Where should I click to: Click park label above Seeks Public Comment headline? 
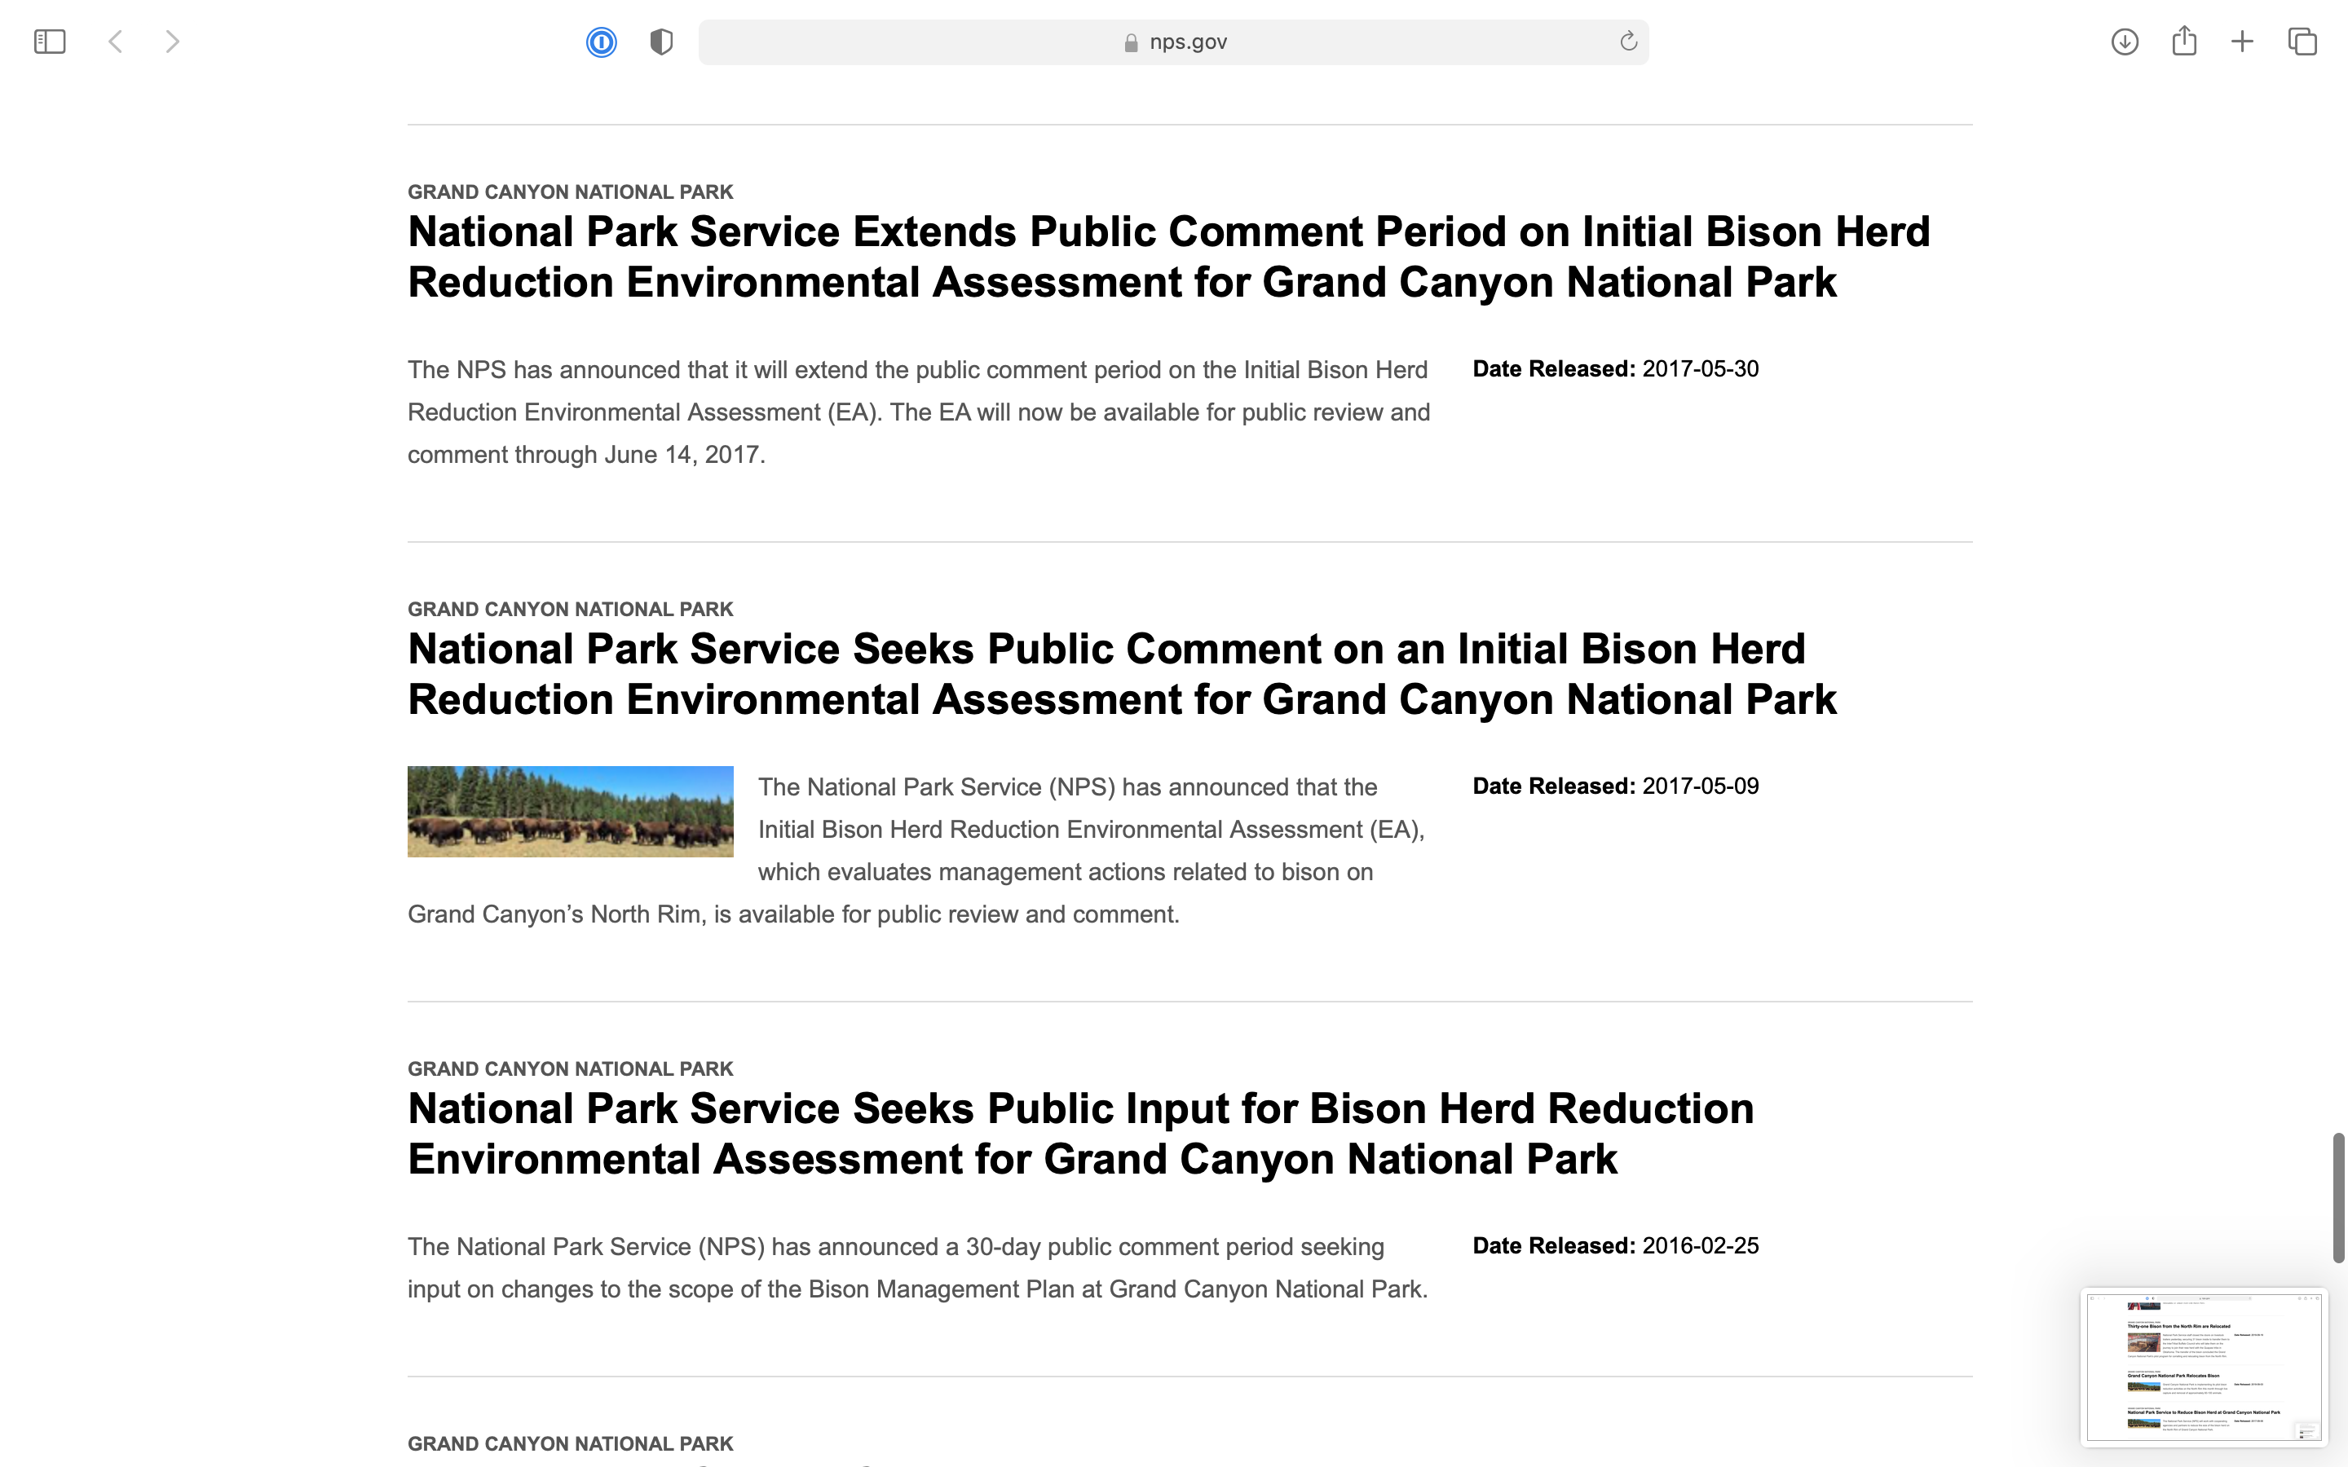[x=571, y=610]
